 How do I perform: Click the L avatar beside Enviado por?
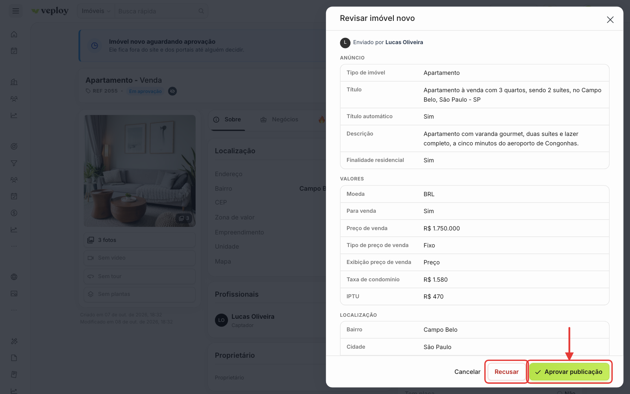pyautogui.click(x=345, y=43)
